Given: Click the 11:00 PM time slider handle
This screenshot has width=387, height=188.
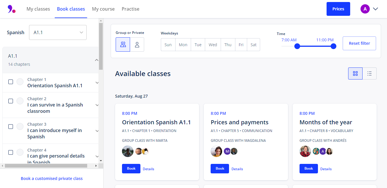Looking at the screenshot, I should click(333, 46).
